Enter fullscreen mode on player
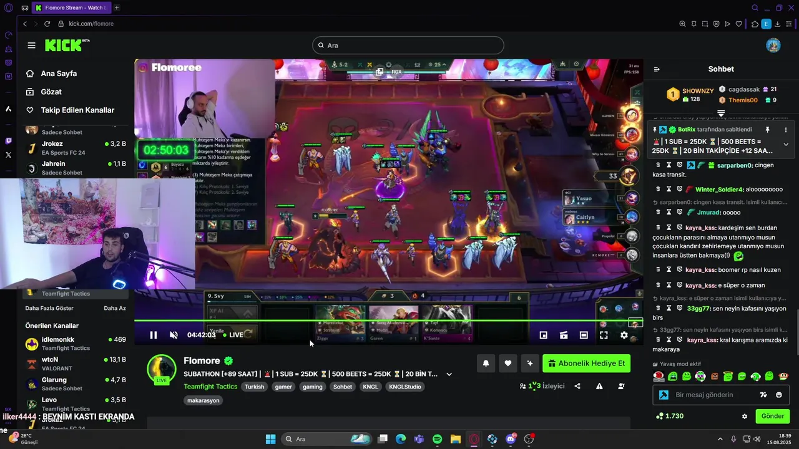This screenshot has width=799, height=449. [604, 335]
